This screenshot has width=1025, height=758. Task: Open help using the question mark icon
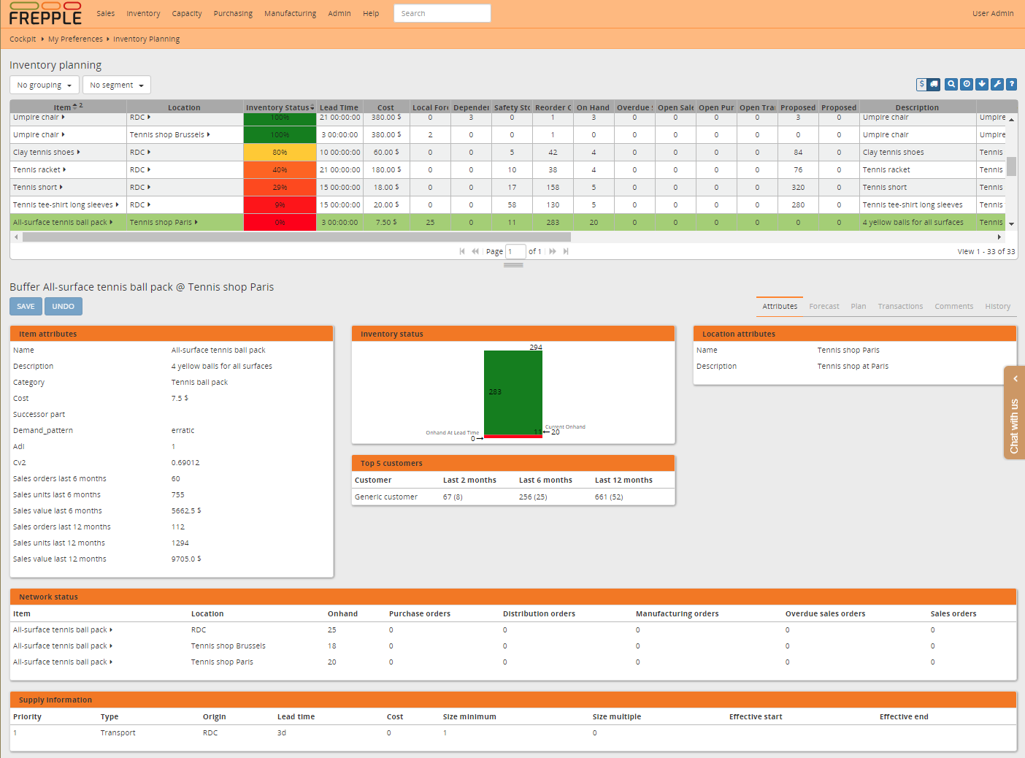point(1012,84)
